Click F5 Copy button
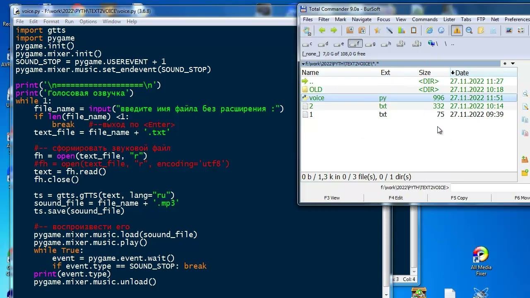 click(459, 198)
